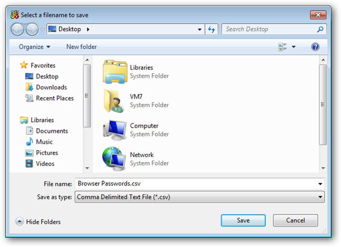Image resolution: width=341 pixels, height=247 pixels.
Task: Click file list scrollbar up arrow
Action: (323, 60)
